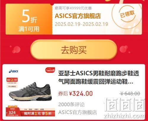Visit ASICS官方旗舰店 under product reviews
This screenshot has height=121, width=148.
[x=78, y=112]
